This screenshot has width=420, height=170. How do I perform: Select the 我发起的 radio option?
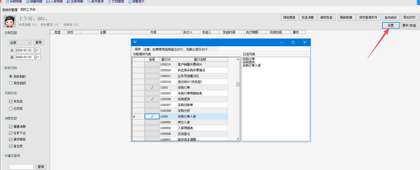pyautogui.click(x=11, y=83)
